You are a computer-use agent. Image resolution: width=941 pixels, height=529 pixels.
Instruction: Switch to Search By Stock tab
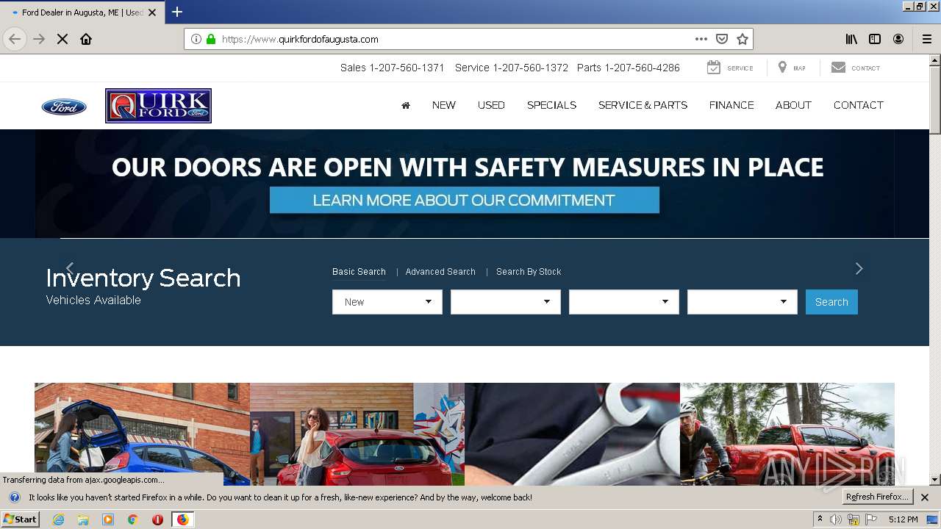pos(529,272)
